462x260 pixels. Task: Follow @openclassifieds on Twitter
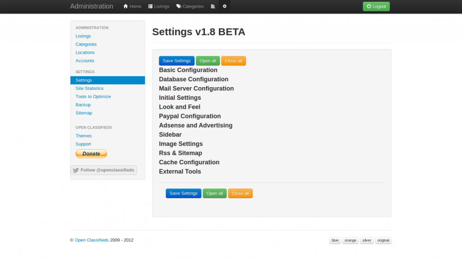(103, 170)
